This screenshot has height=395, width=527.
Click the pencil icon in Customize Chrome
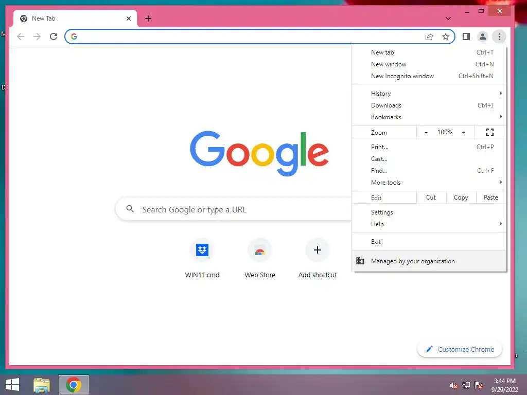pos(430,349)
